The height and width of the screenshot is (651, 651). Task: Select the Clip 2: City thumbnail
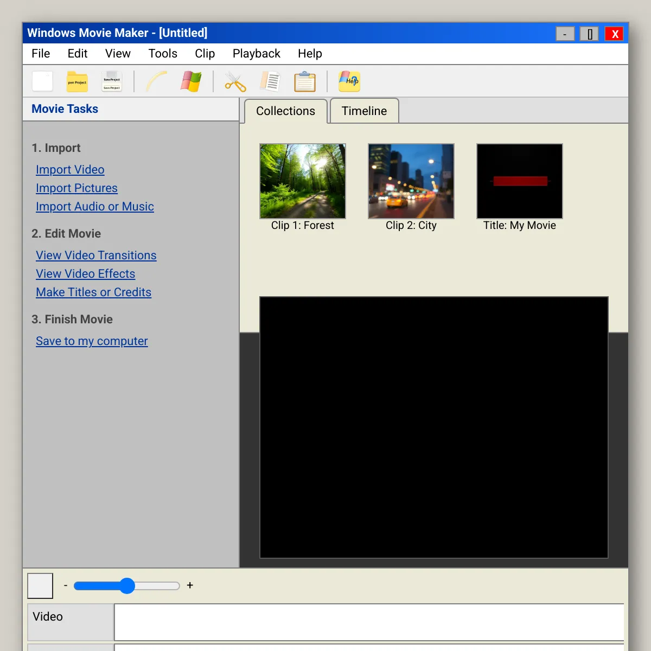point(411,181)
